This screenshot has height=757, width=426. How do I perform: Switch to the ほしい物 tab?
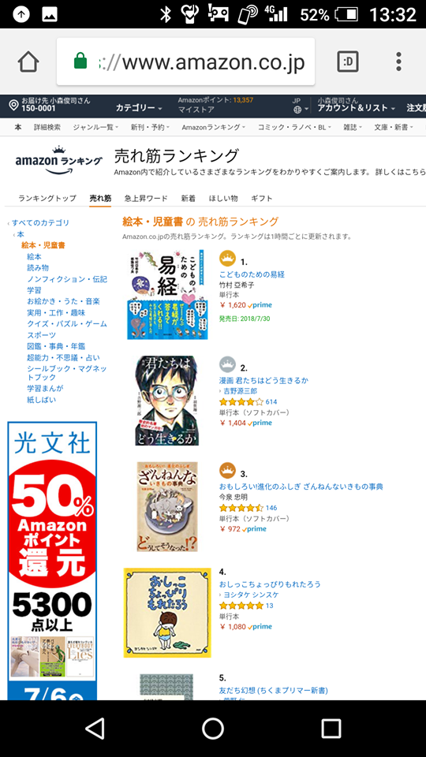tap(223, 199)
